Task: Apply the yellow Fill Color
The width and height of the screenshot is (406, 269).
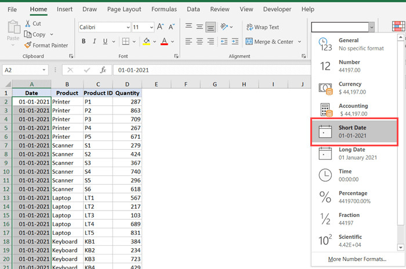Action: [146, 41]
